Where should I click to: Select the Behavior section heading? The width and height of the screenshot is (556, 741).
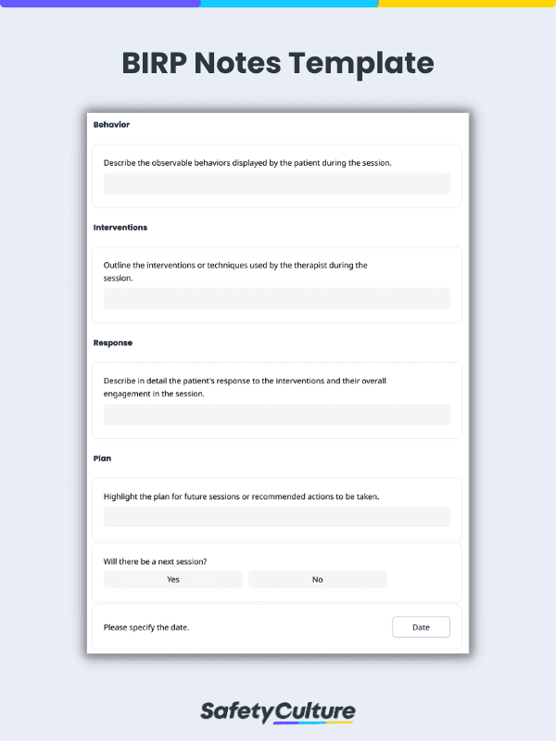[111, 125]
